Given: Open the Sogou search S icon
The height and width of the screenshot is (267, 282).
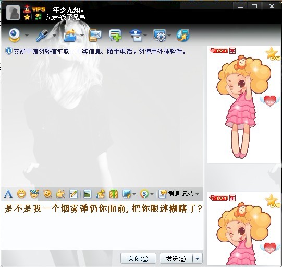Looking at the screenshot, I should coord(144,194).
